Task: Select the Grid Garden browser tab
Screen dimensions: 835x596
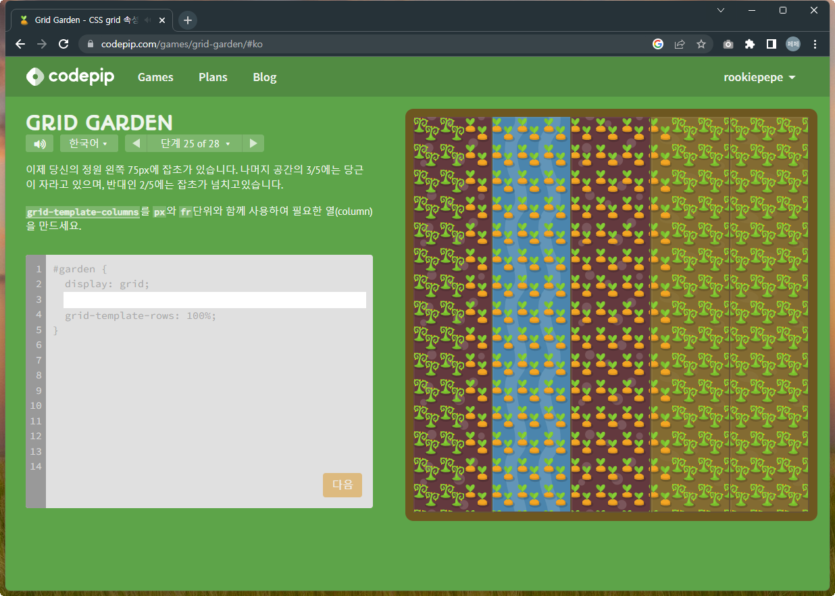Action: (x=93, y=20)
